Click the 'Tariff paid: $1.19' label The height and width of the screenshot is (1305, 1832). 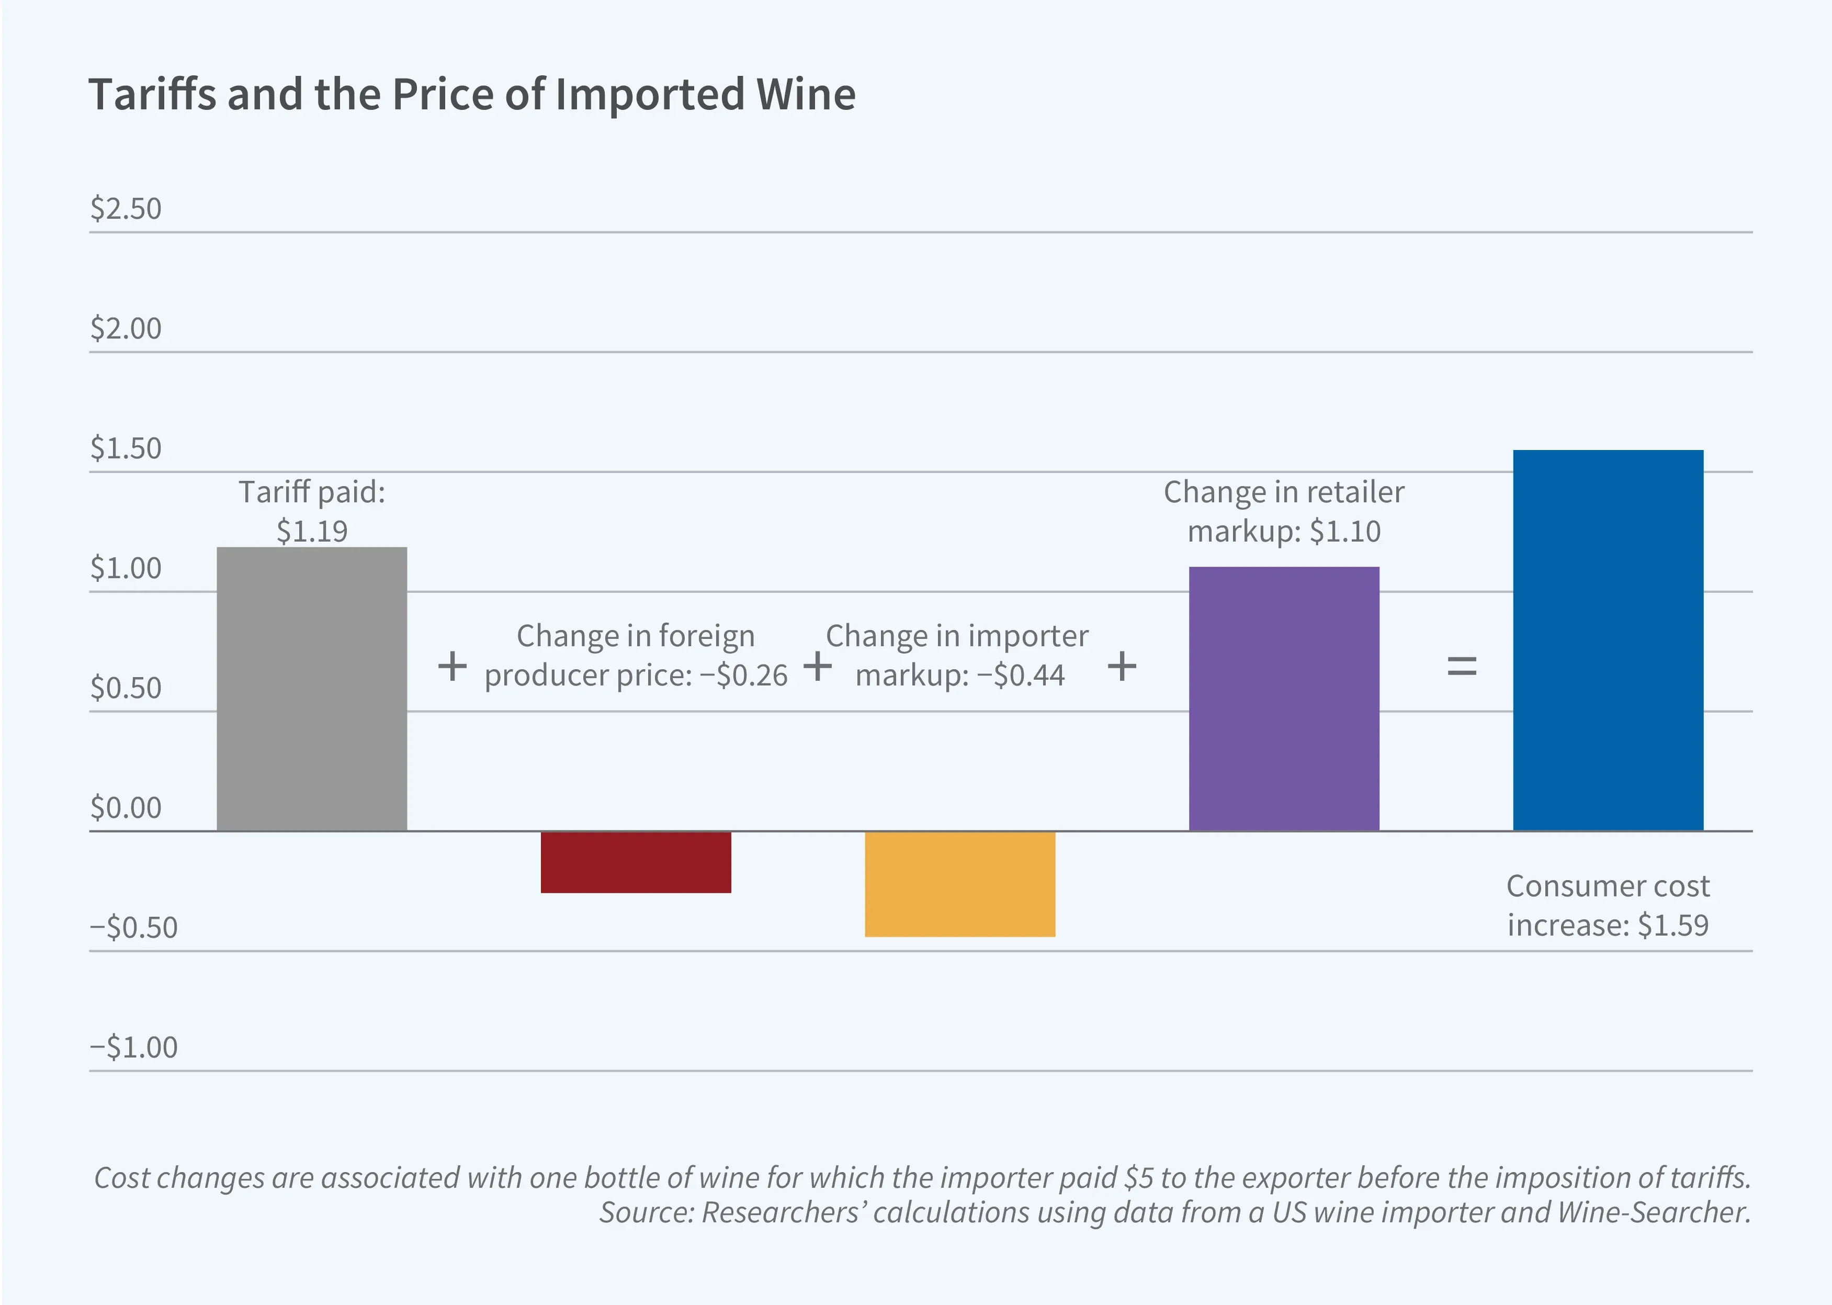click(312, 511)
